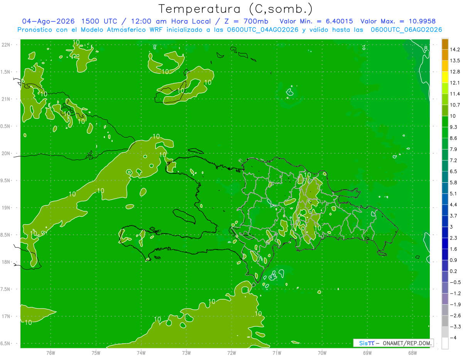Click the '3.7' colorbar label
Viewport: 463px width, 358px height.
pyautogui.click(x=454, y=215)
